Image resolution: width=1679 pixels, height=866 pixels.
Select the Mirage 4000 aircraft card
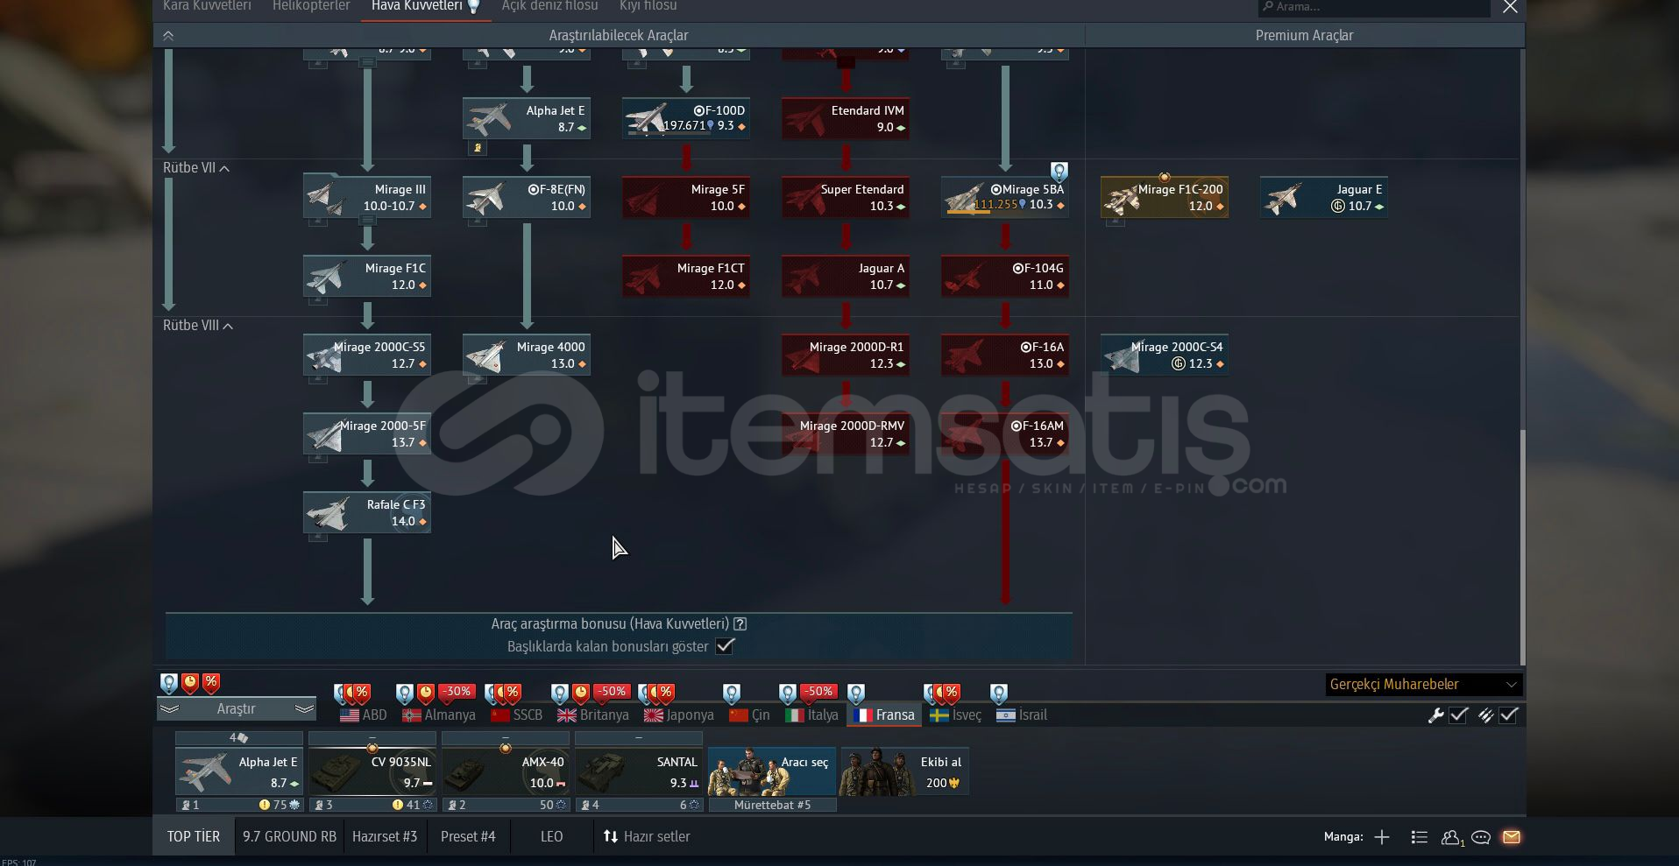pyautogui.click(x=527, y=355)
